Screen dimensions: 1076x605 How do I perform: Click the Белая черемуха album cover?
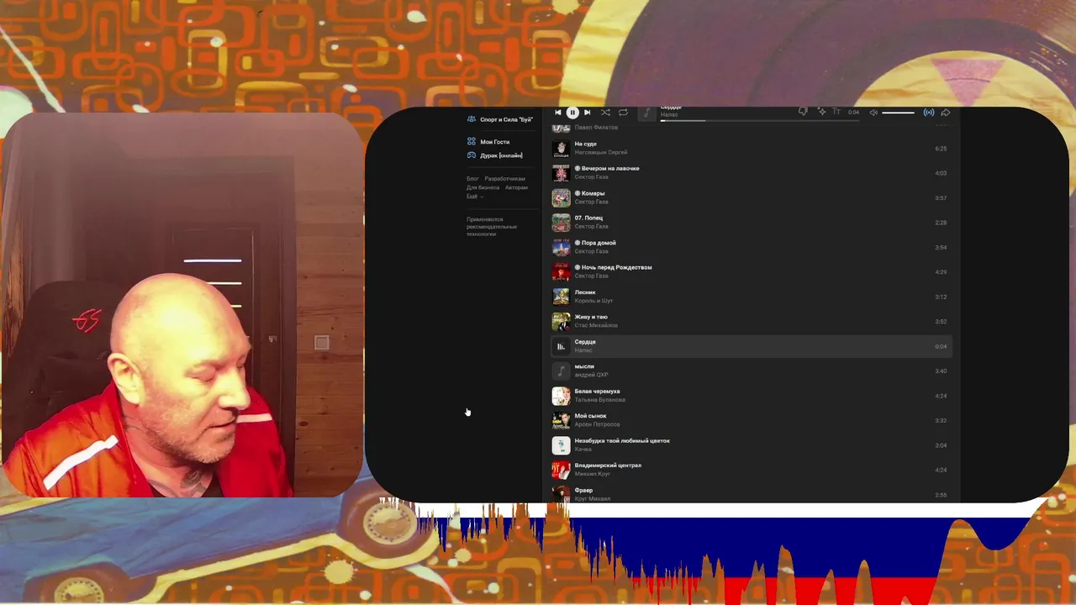[x=561, y=396]
